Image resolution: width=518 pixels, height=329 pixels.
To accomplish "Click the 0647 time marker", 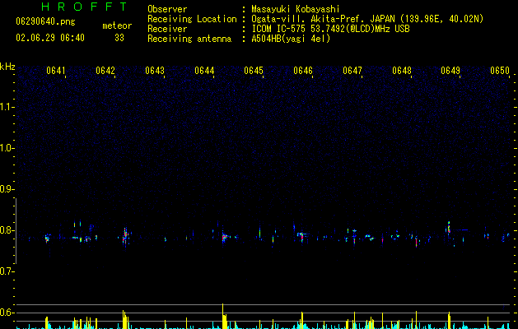I will coord(352,71).
